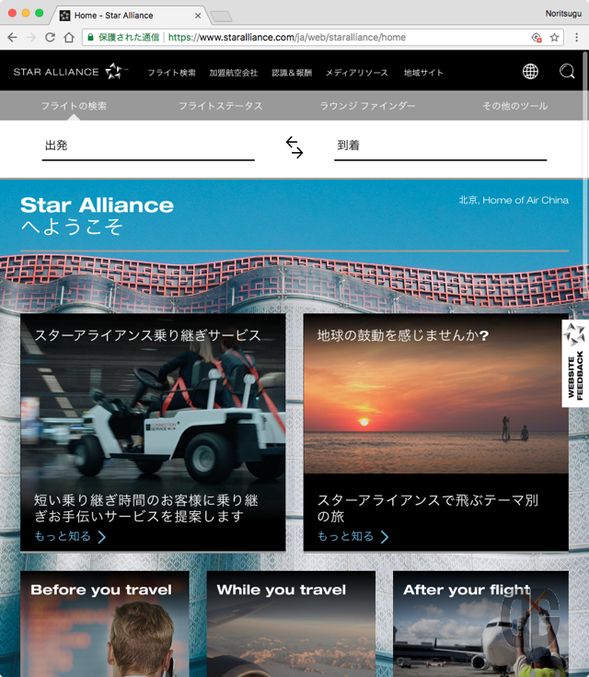
Task: Click the blocked cookies icon in address bar
Action: [x=537, y=38]
